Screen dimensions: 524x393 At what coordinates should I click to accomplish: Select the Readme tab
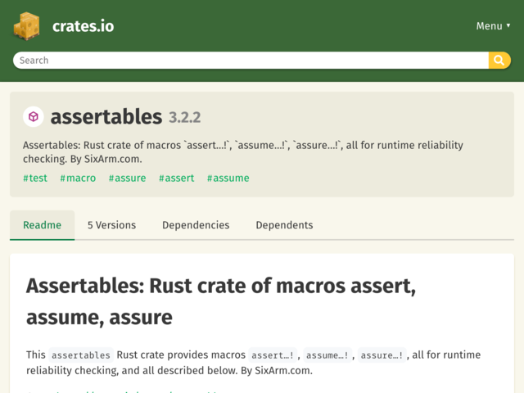click(42, 225)
